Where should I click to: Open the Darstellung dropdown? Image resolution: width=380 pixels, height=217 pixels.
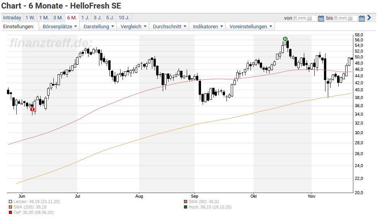pyautogui.click(x=99, y=27)
